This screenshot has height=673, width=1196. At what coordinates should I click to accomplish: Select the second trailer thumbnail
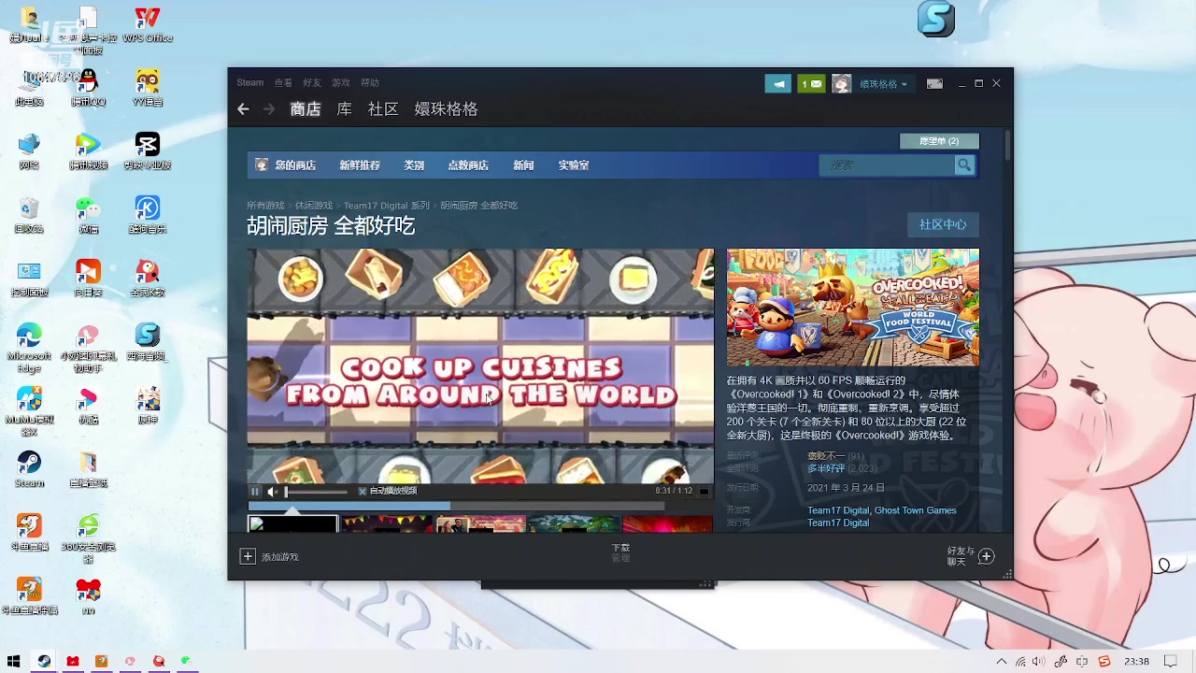coord(387,524)
